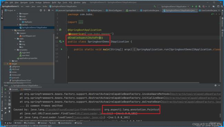Switch to MyRealm.java tab
Viewport: 224px width, 127px height.
(94, 10)
